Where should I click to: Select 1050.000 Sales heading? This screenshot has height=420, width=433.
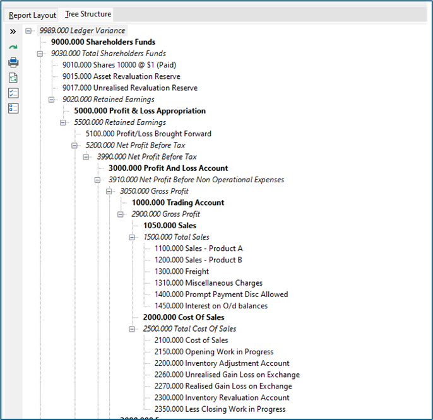[170, 226]
